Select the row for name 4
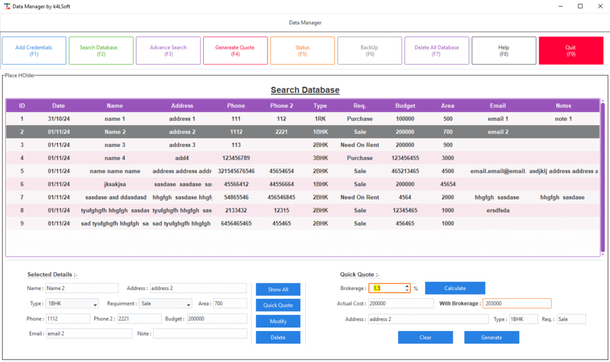The height and width of the screenshot is (362, 610). point(115,158)
